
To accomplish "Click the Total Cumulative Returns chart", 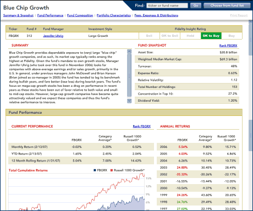I will tap(76, 192).
